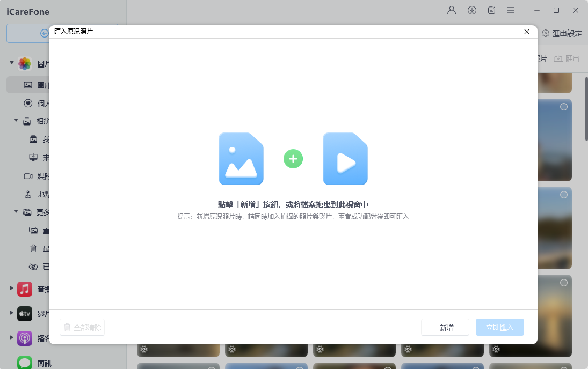Click the 新增 add button

445,327
